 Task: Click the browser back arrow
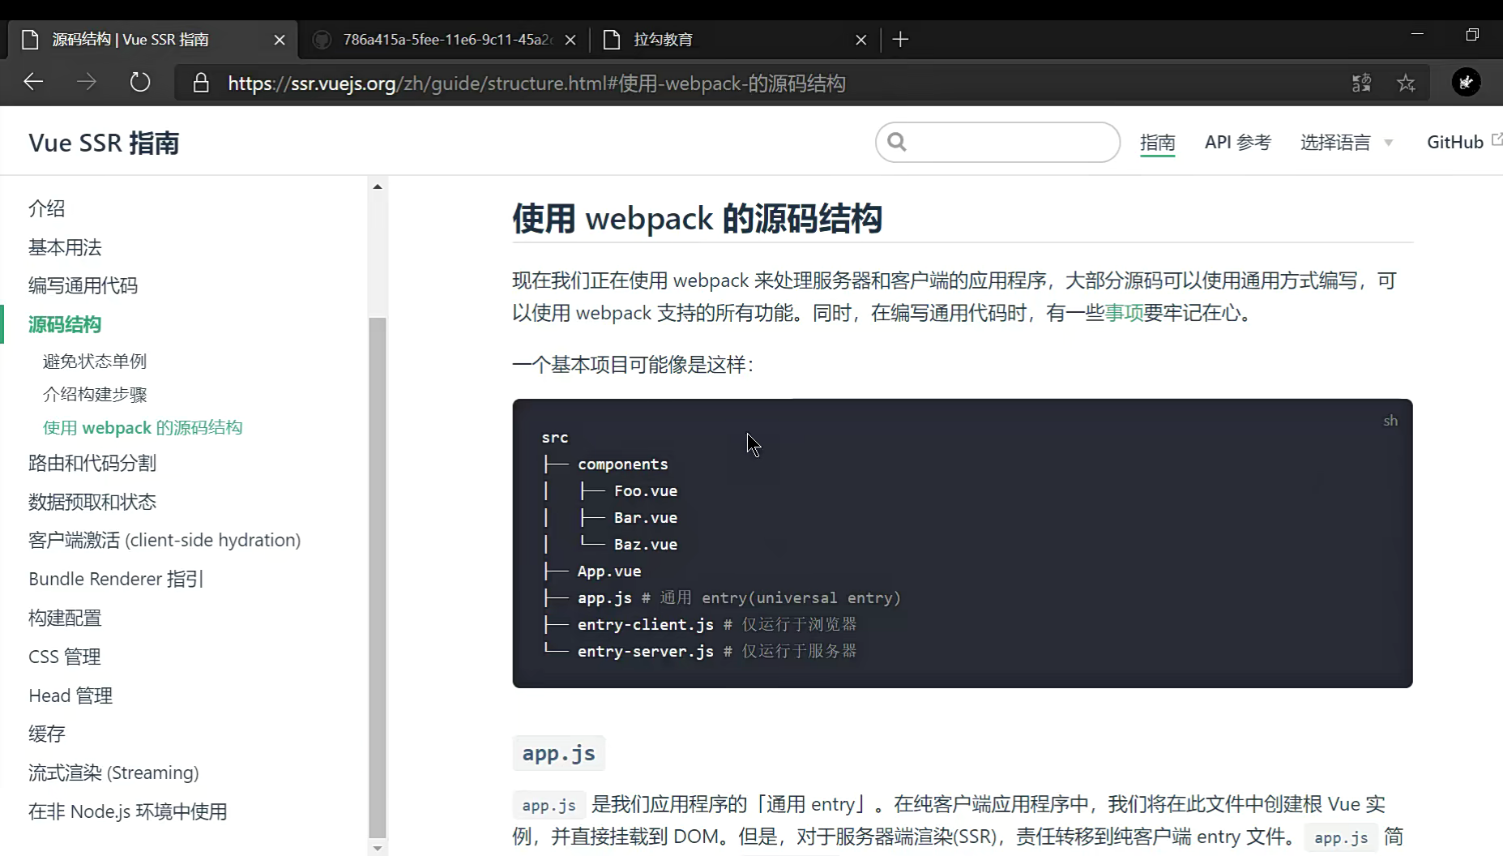(x=33, y=82)
